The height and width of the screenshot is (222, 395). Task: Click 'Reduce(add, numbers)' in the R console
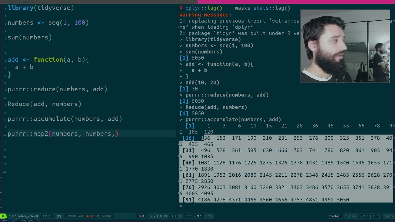point(216,107)
